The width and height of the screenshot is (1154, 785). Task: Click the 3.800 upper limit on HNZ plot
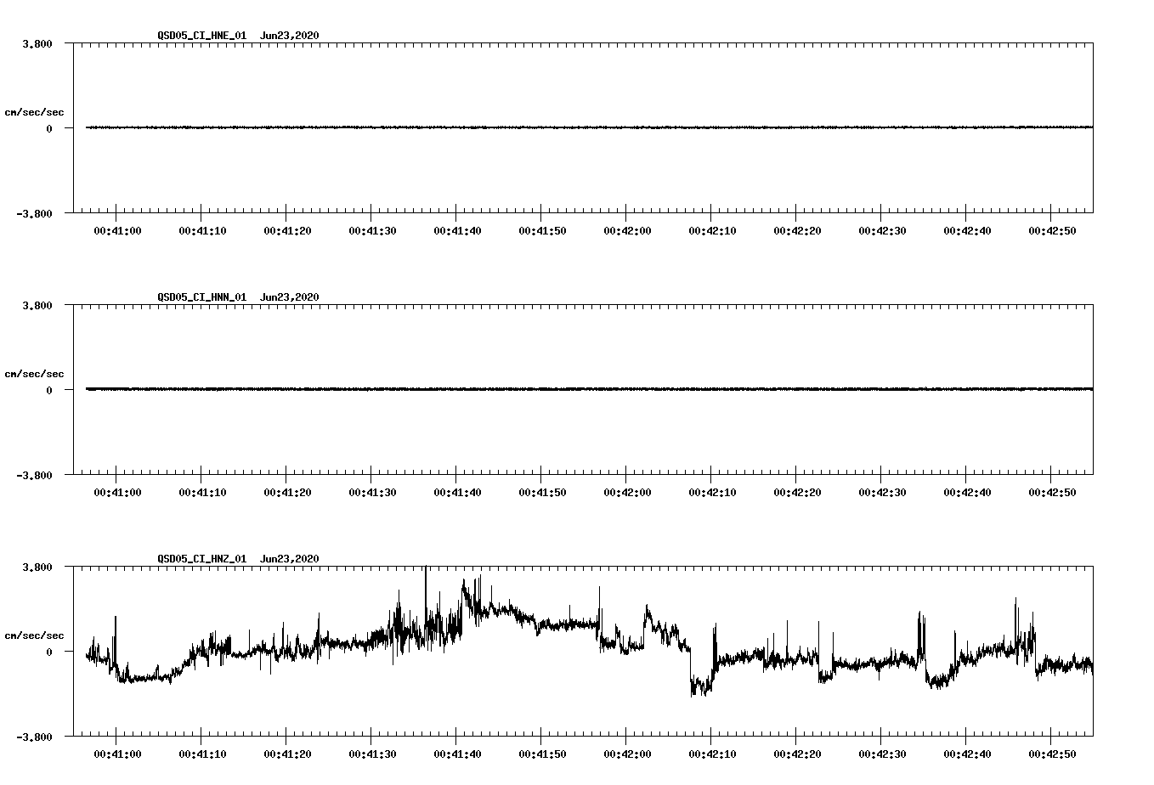pos(37,567)
